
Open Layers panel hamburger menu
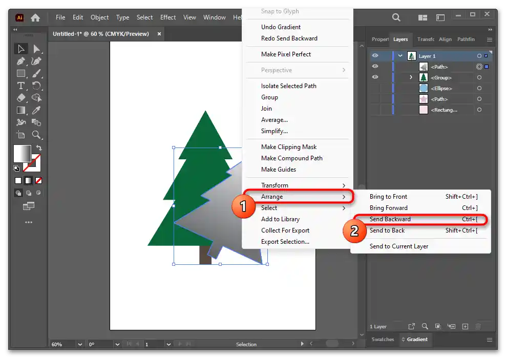pos(489,39)
